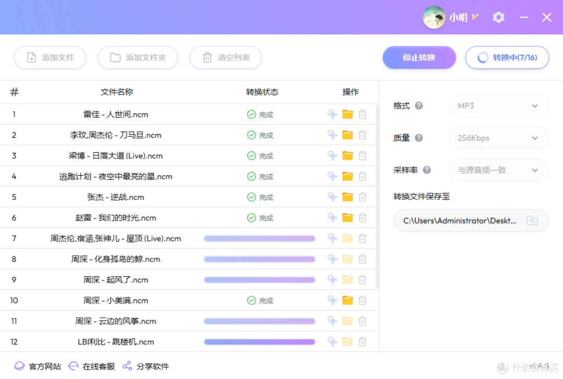The width and height of the screenshot is (563, 379).
Task: Delete row 赵雷 - 我们的时光.ncm
Action: [x=362, y=218]
